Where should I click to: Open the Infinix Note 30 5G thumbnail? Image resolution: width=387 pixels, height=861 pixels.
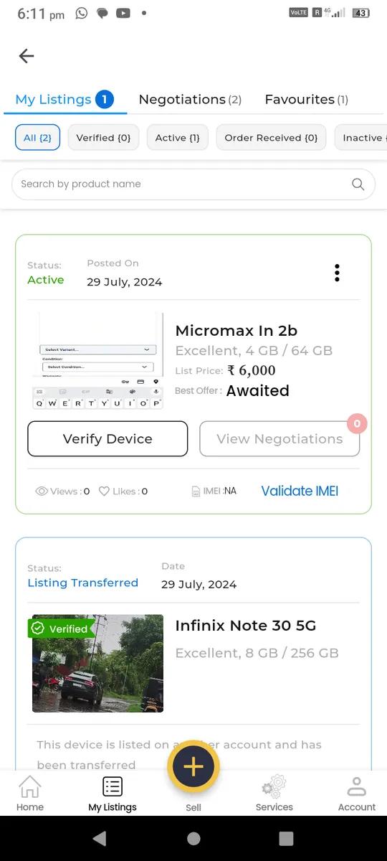pos(97,664)
